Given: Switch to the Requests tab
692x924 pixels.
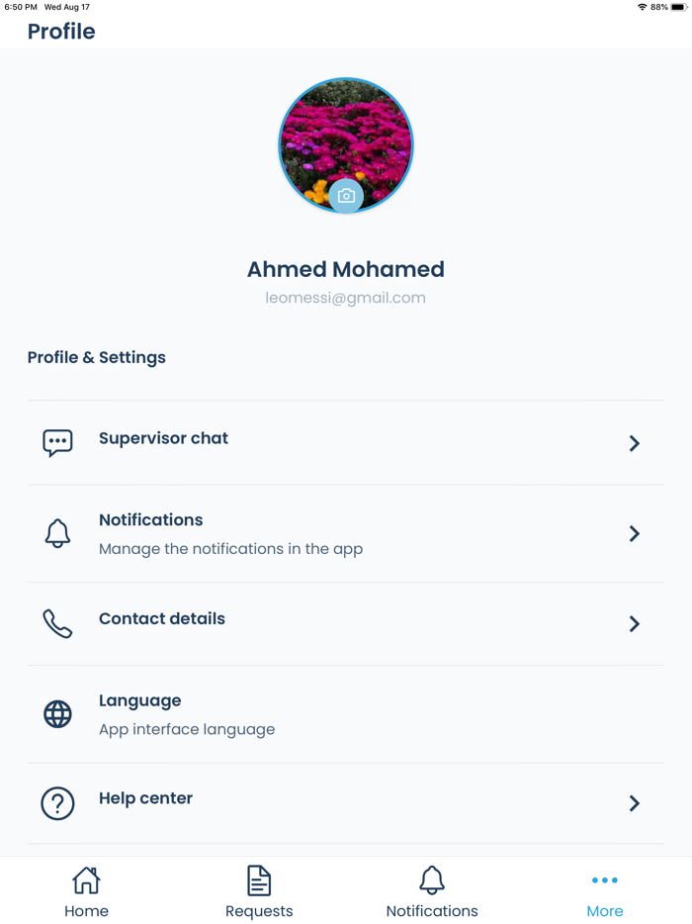Looking at the screenshot, I should pyautogui.click(x=259, y=911).
